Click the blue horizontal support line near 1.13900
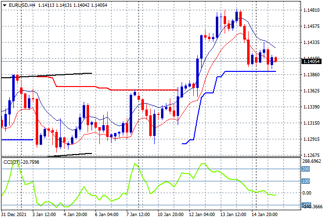Image resolution: width=323 pixels, height=220 pixels. (x=250, y=71)
